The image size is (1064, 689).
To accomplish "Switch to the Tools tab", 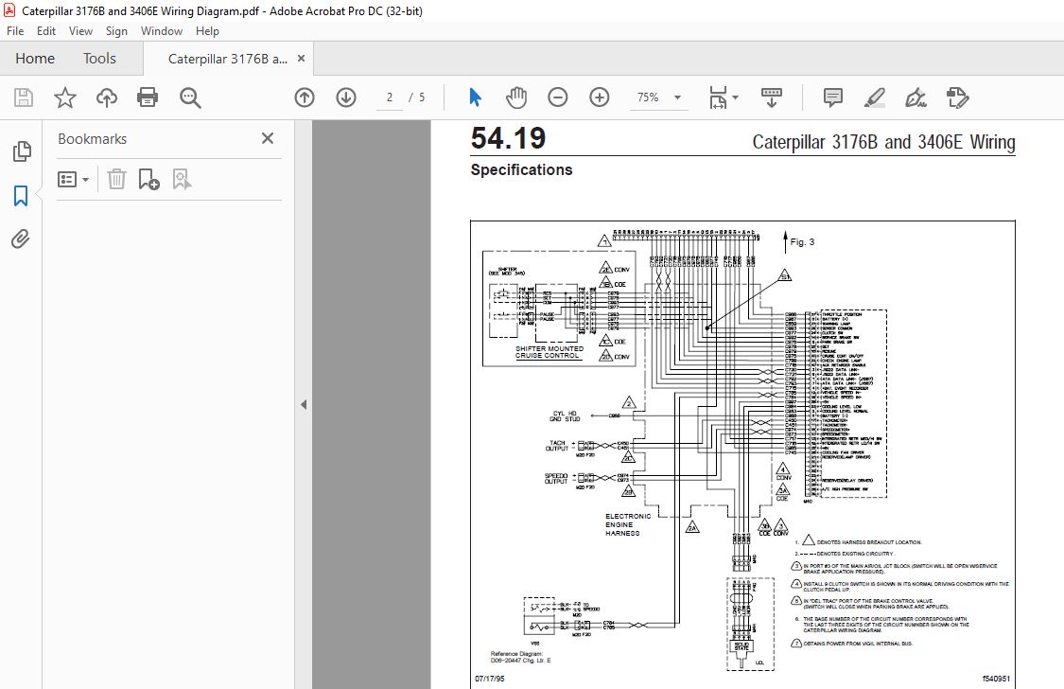I will pyautogui.click(x=99, y=59).
